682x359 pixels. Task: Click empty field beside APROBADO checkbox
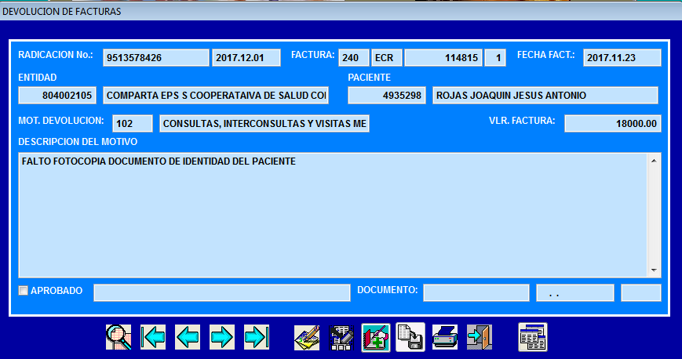point(222,292)
